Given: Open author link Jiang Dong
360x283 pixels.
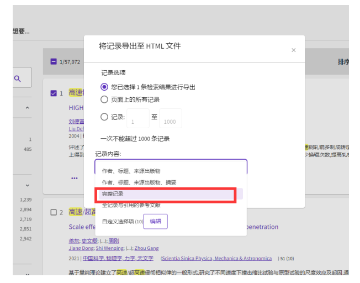Looking at the screenshot, I should (x=81, y=248).
